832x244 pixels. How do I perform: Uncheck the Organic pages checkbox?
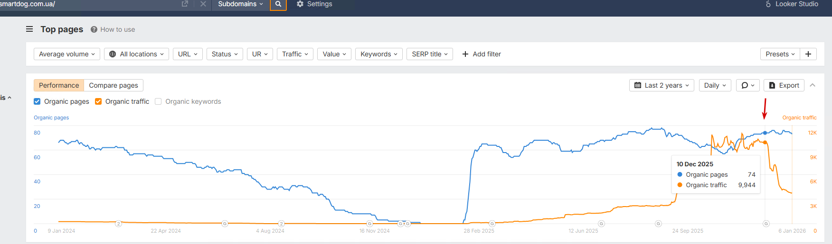[x=37, y=101]
